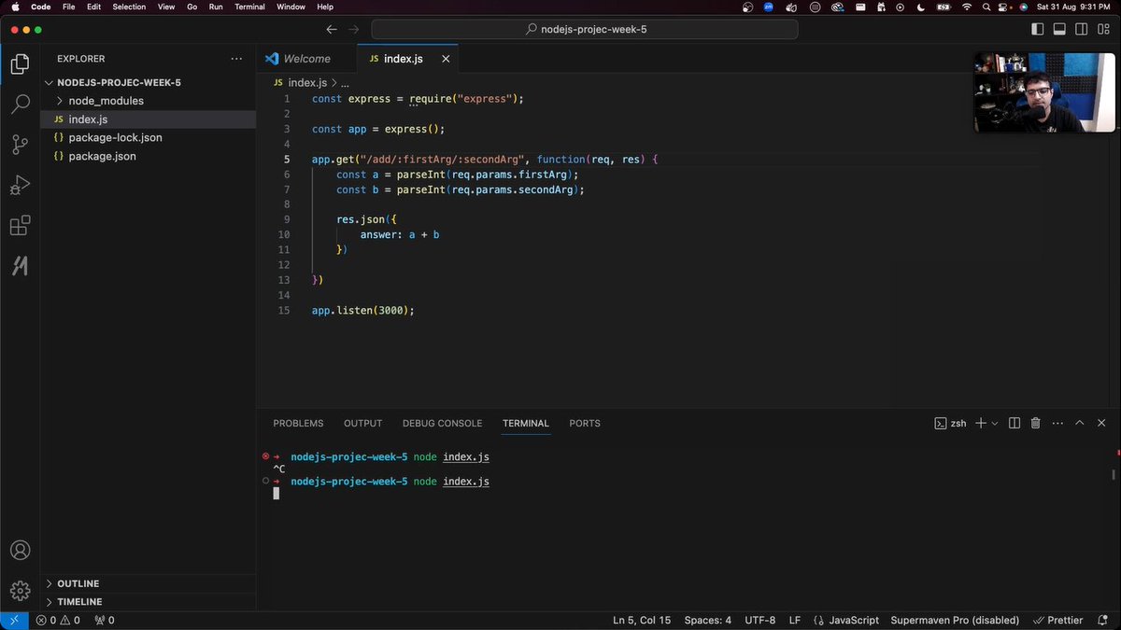This screenshot has width=1121, height=630.
Task: Open the Terminal menu in the menu bar
Action: (248, 7)
